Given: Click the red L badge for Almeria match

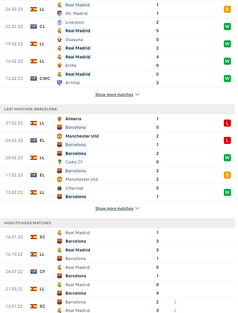Looking at the screenshot, I should point(227,123).
